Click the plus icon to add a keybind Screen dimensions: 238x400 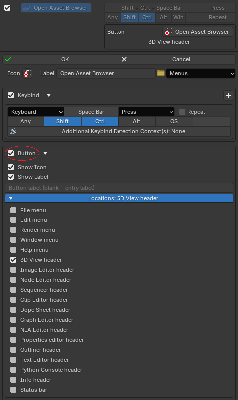click(228, 95)
